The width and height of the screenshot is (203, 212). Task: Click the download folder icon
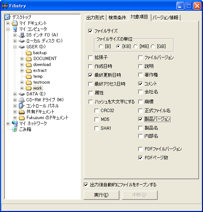29,65
